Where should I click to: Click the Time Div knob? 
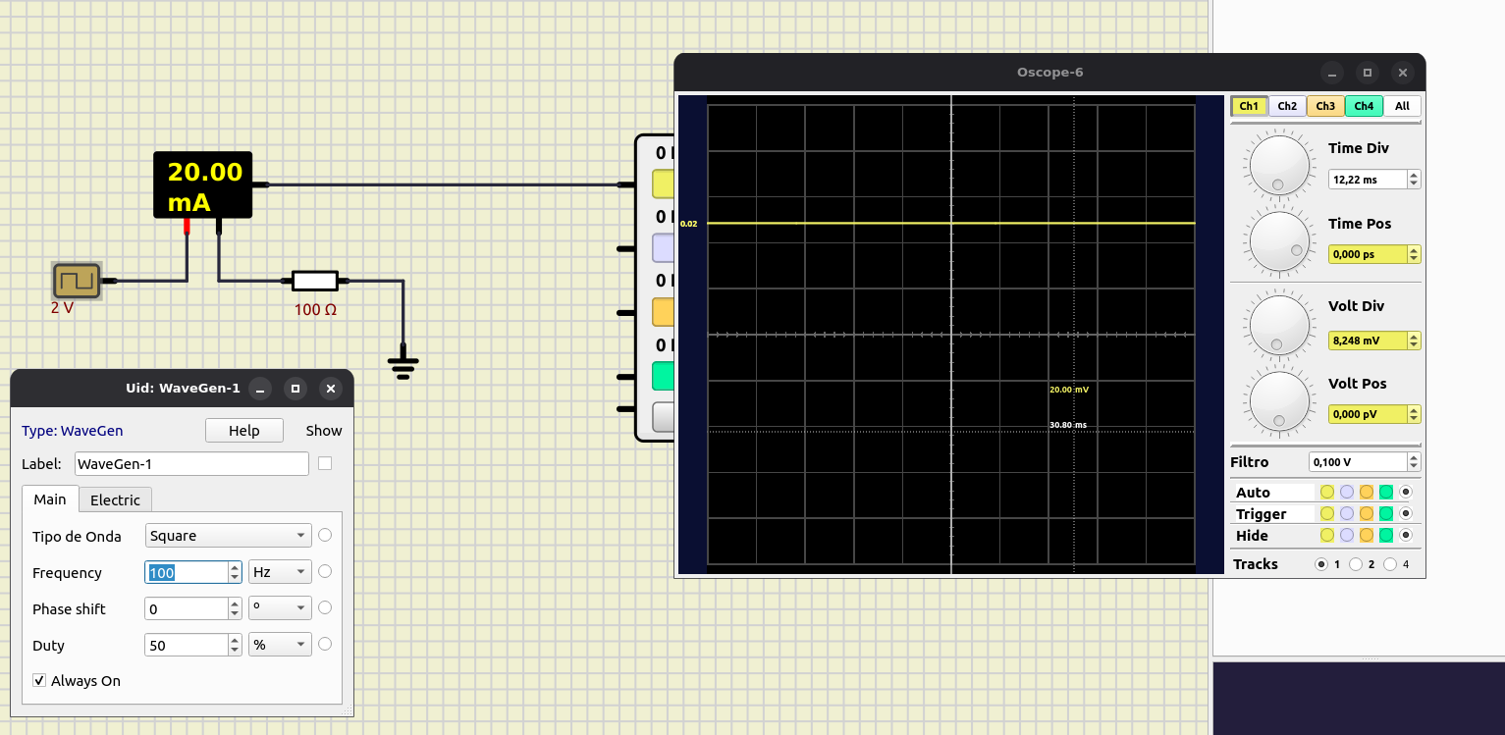[1278, 165]
